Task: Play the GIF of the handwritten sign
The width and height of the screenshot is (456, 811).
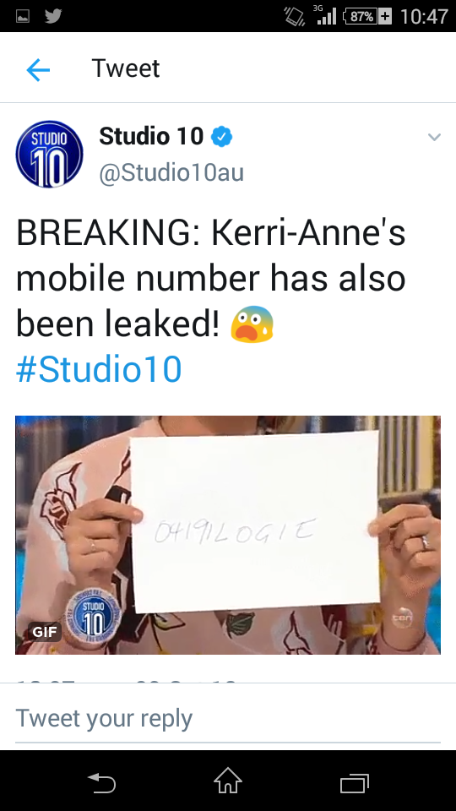Action: point(228,535)
